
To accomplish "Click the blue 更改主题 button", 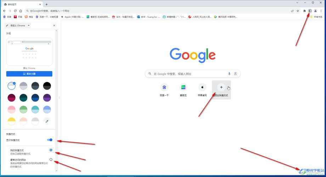I will click(x=29, y=74).
